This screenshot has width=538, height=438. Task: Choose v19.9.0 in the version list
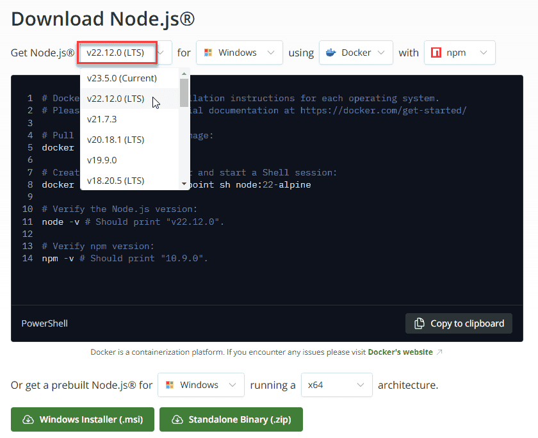coord(129,160)
